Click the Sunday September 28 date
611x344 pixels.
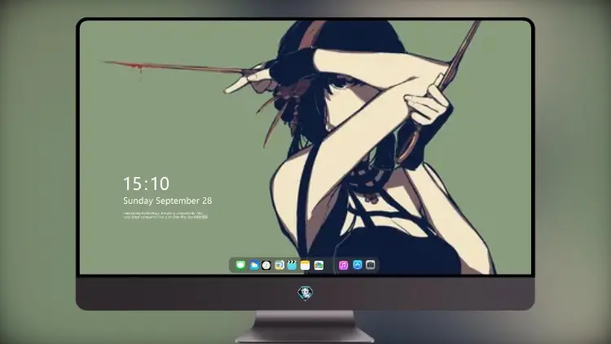point(168,201)
